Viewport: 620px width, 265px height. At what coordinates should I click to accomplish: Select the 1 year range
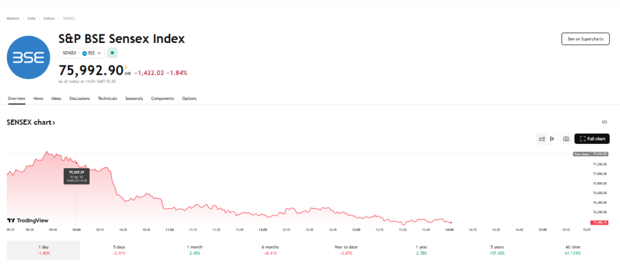[421, 250]
